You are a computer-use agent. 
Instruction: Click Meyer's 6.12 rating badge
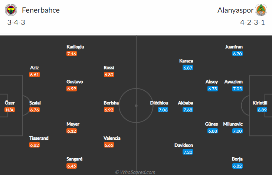click(x=72, y=131)
